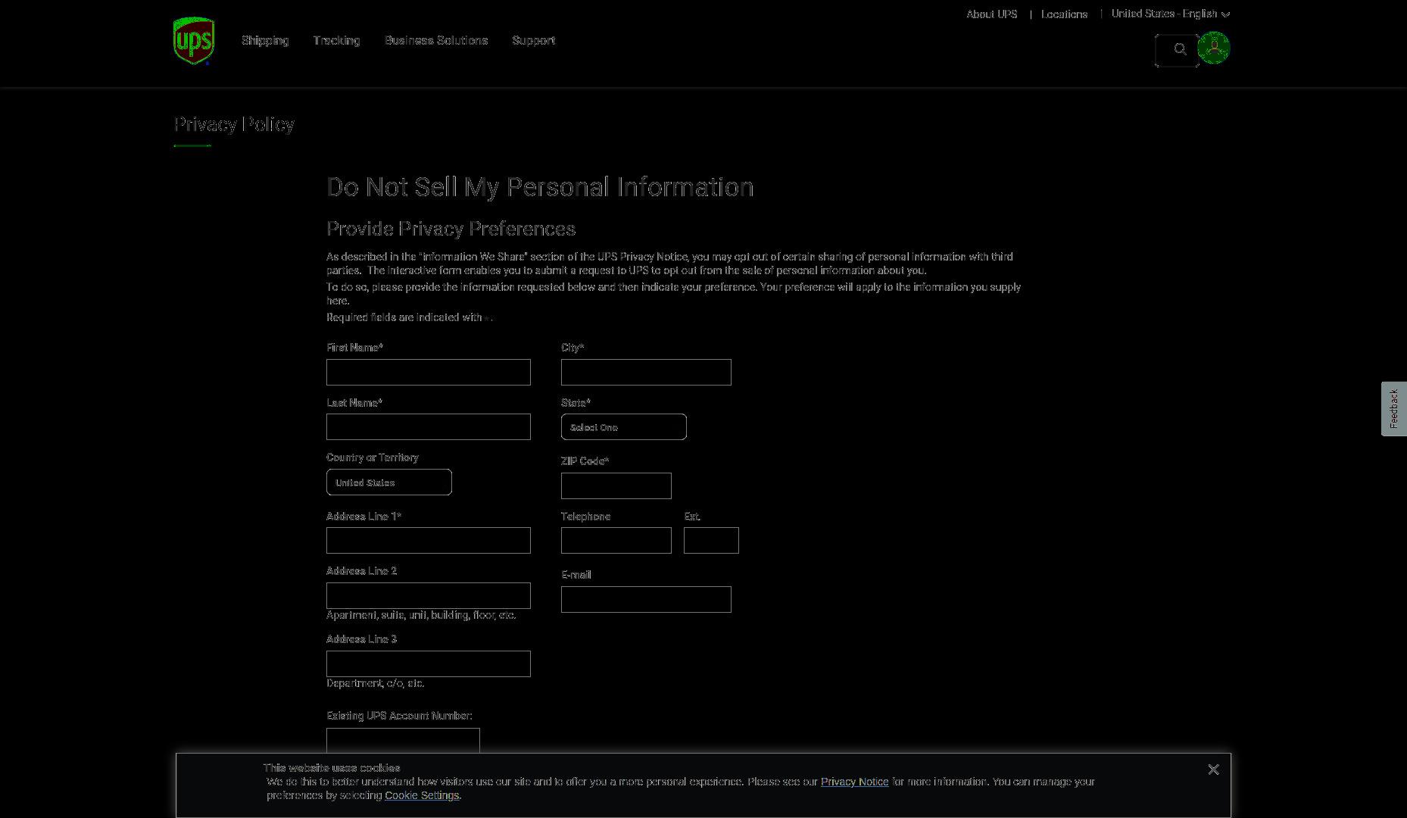Open the Shipping menu
Screen dimensions: 1407x818
pos(265,40)
